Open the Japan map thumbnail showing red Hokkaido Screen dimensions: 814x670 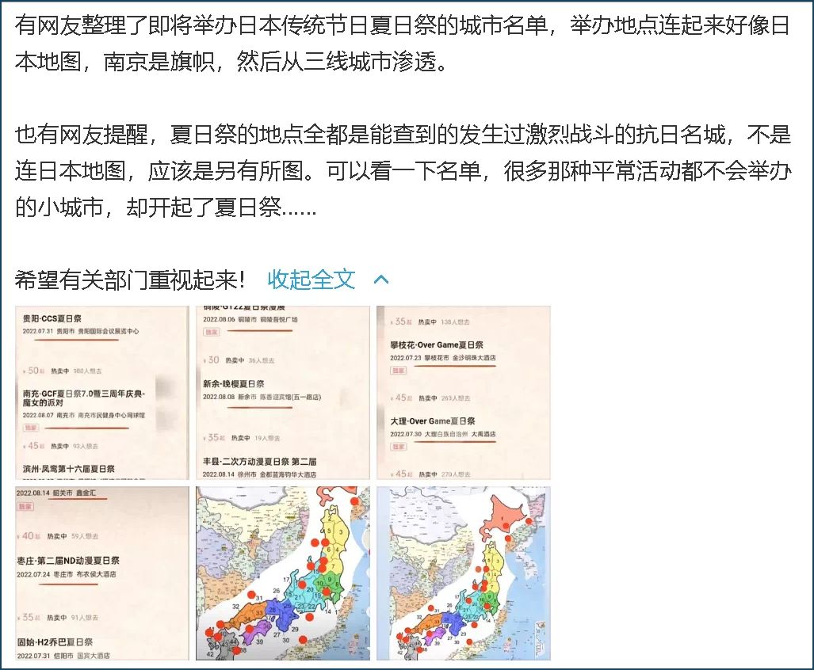pyautogui.click(x=464, y=573)
